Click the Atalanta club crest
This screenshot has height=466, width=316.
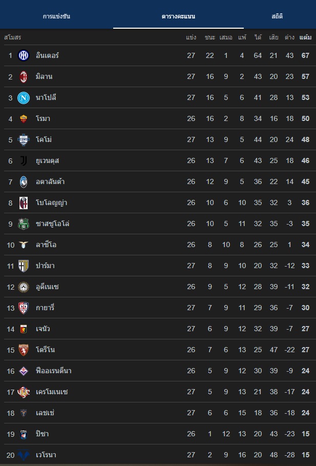click(24, 181)
